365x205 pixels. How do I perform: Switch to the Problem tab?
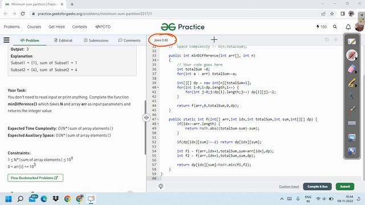pos(30,40)
